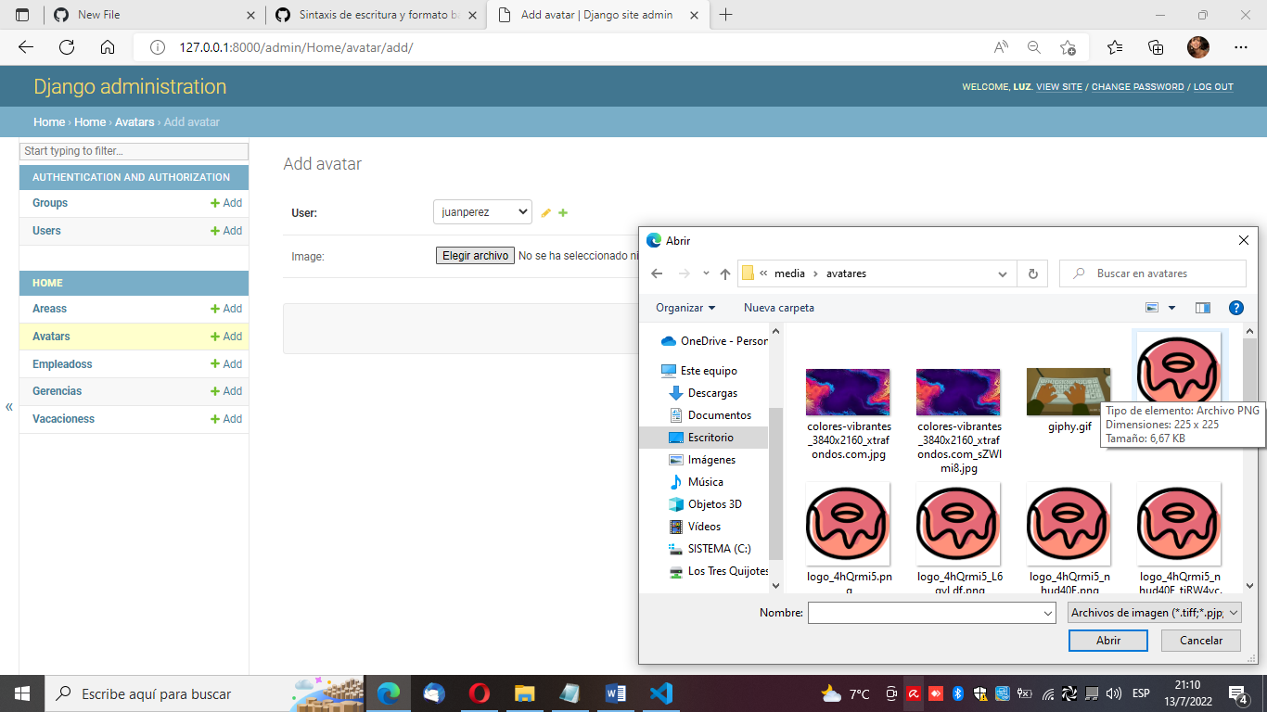Click the Abrir button in the dialog
The width and height of the screenshot is (1267, 712).
[1108, 641]
